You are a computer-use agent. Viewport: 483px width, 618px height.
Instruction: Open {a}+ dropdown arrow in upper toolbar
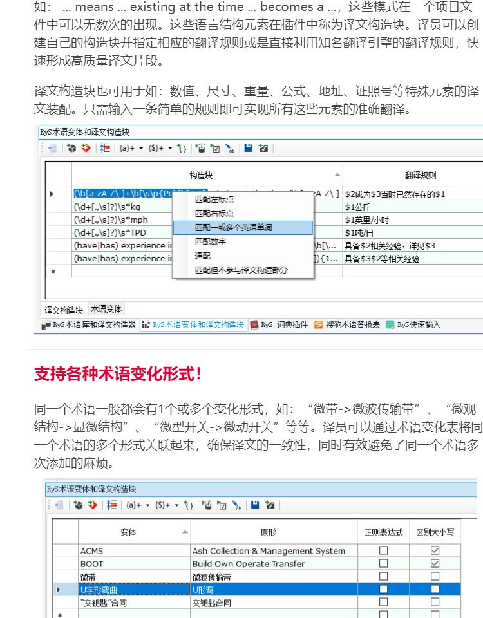coord(141,149)
